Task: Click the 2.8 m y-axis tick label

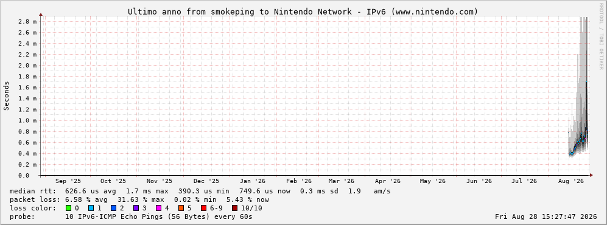Action: [27, 21]
